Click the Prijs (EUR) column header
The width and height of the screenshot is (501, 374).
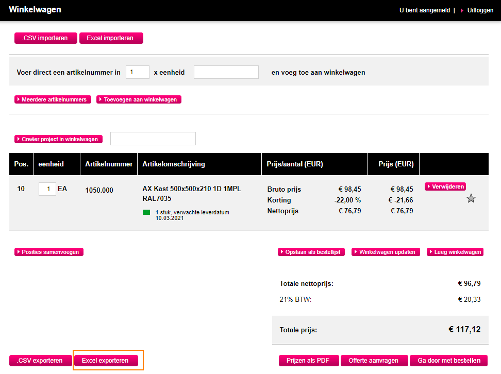(393, 164)
